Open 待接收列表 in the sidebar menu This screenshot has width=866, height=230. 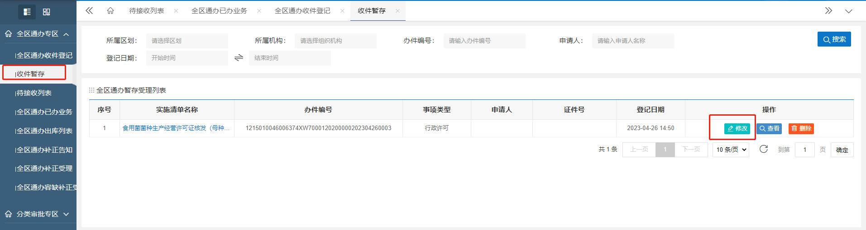coord(34,93)
